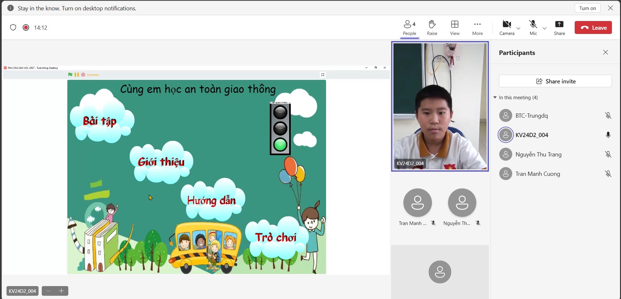621x299 pixels.
Task: Expand the Mic options dropdown arrow
Action: tap(545, 28)
